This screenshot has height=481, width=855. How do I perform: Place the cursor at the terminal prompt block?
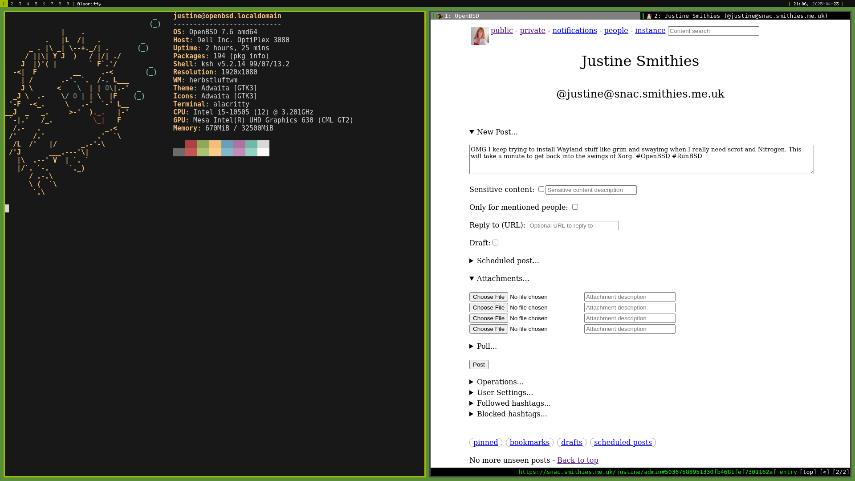[x=7, y=208]
